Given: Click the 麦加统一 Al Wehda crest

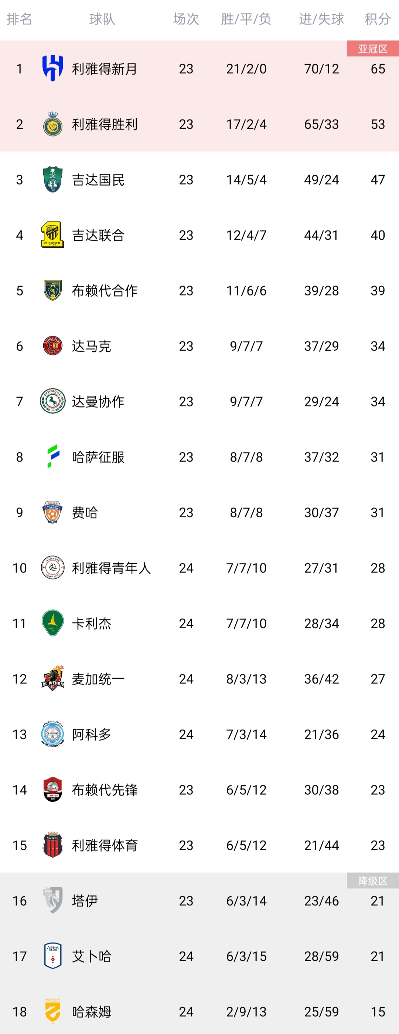Looking at the screenshot, I should click(52, 678).
